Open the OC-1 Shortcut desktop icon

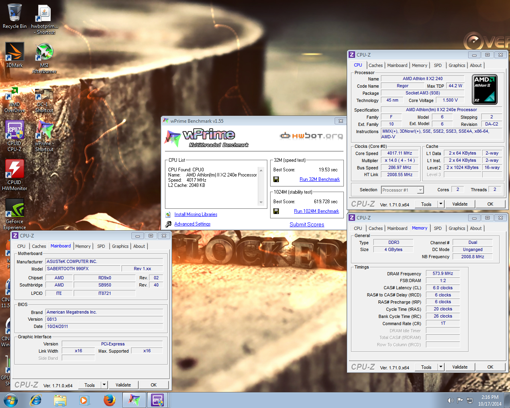pyautogui.click(x=44, y=100)
